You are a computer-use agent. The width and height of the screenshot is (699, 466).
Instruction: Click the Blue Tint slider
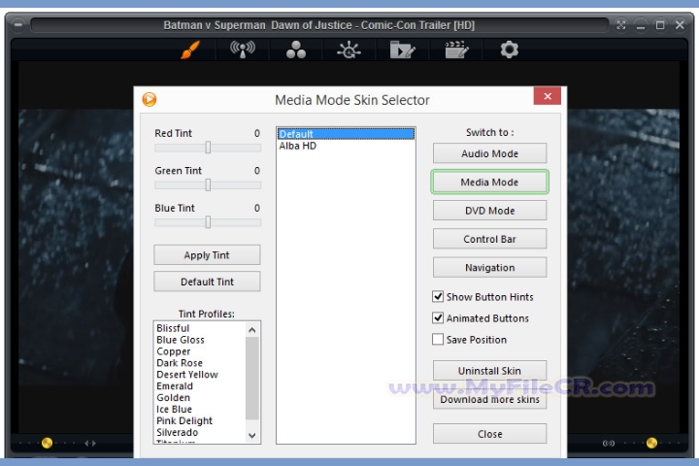tap(208, 222)
